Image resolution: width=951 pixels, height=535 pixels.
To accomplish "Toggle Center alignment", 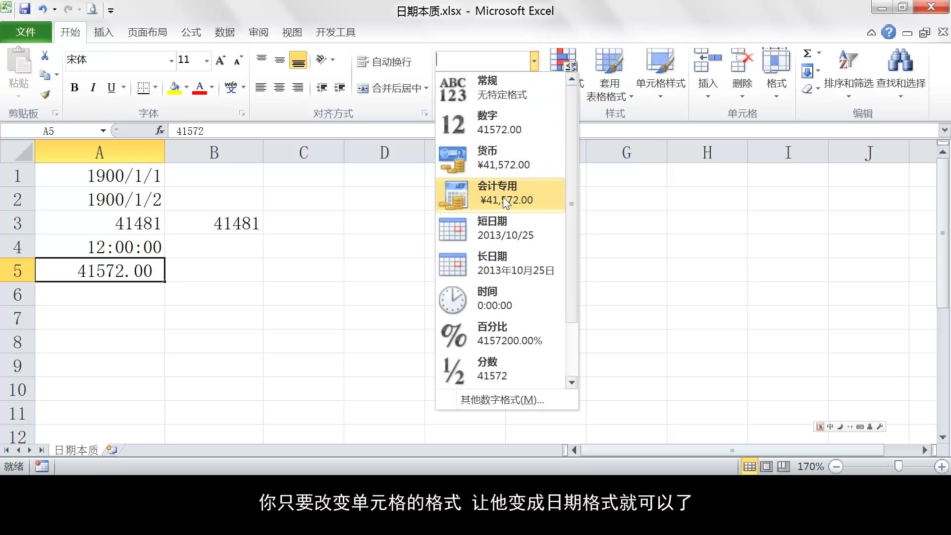I will (x=279, y=88).
